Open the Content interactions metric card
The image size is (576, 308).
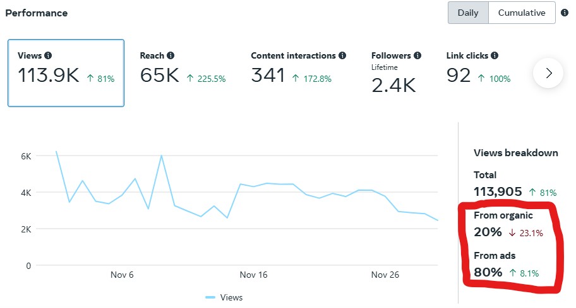(298, 73)
